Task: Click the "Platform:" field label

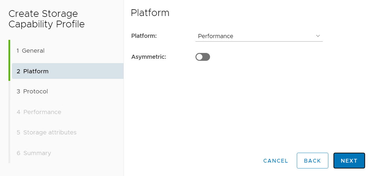Action: 144,36
